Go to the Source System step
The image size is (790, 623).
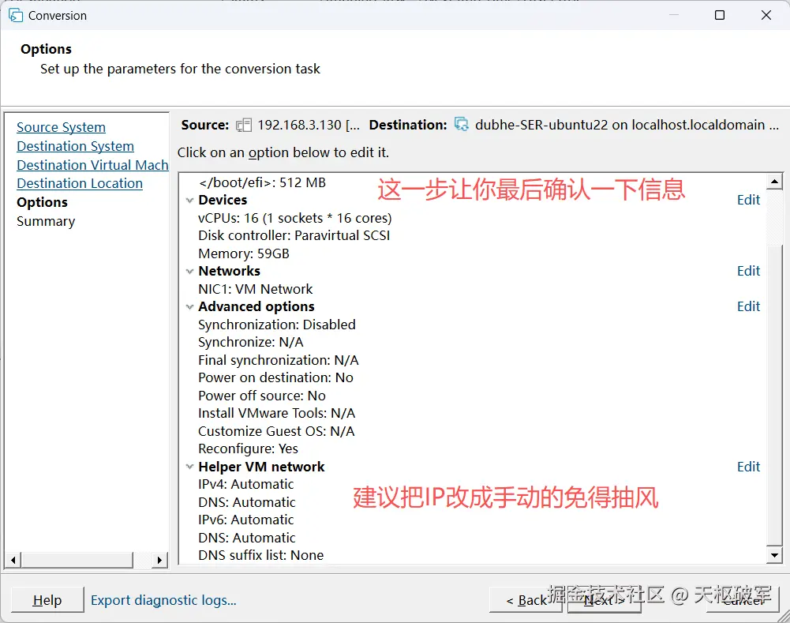(61, 127)
